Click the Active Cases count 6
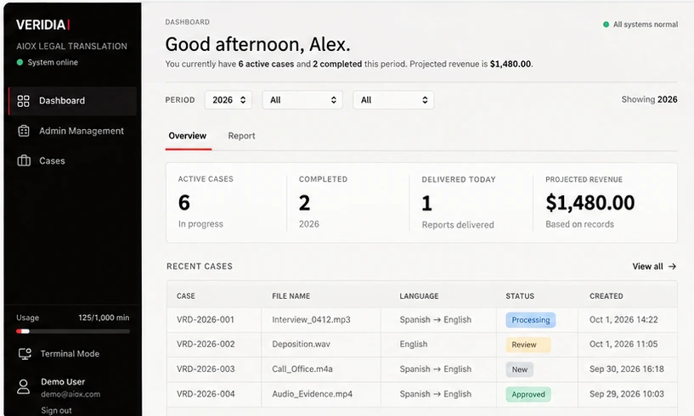Screen dimensions: 694x416 click(184, 203)
